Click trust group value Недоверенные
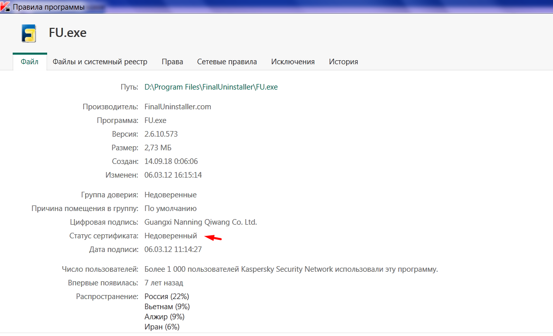The width and height of the screenshot is (553, 336). tap(170, 195)
